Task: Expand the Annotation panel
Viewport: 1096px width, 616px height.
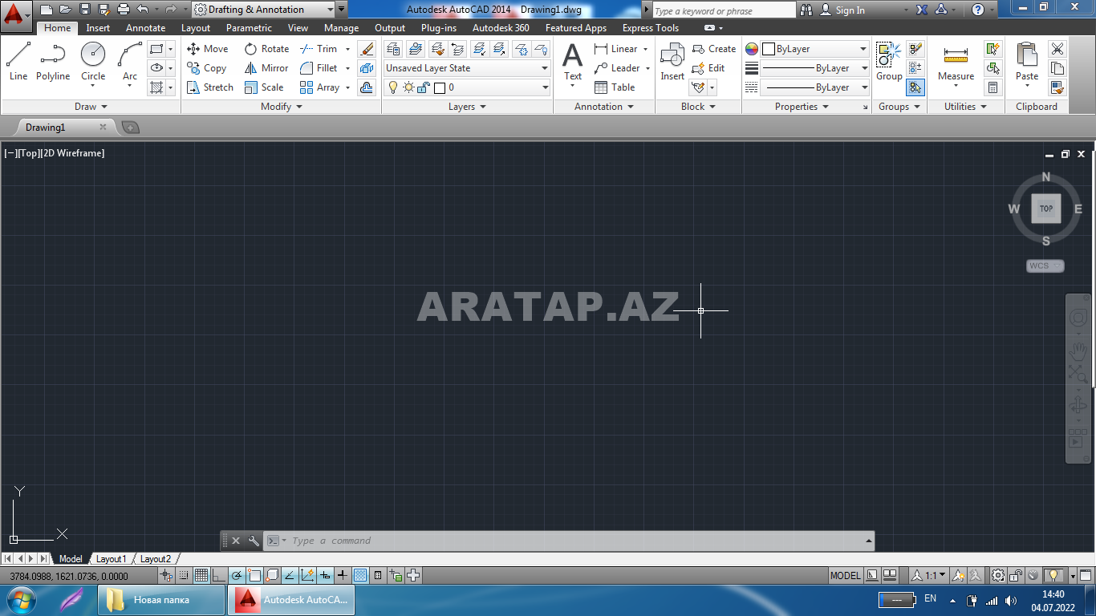Action: point(604,107)
